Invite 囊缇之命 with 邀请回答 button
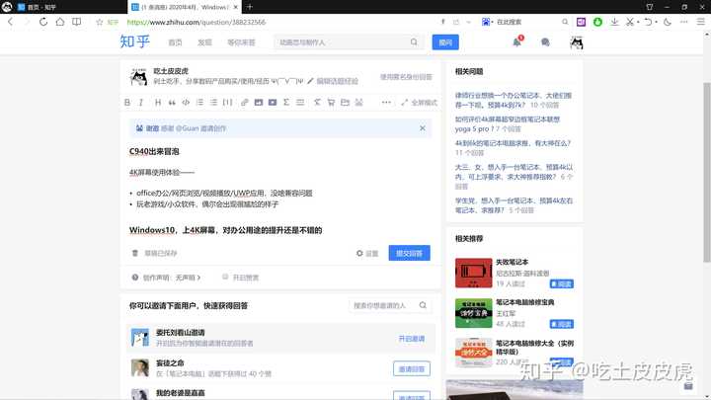711x400 pixels. click(x=412, y=369)
